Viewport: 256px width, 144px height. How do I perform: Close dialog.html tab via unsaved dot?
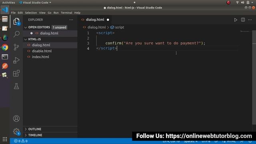(108, 20)
